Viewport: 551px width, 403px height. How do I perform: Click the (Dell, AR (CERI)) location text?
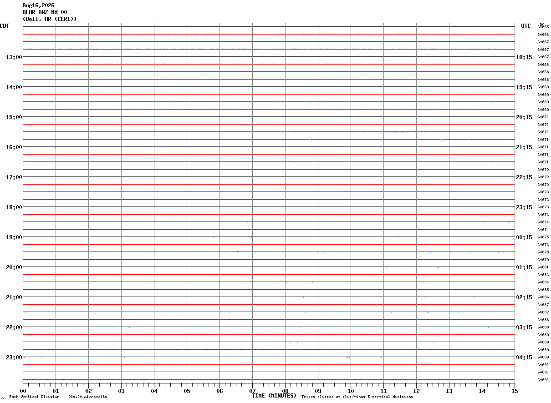(50, 19)
